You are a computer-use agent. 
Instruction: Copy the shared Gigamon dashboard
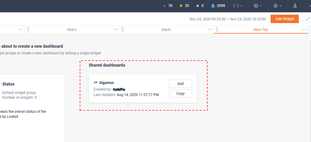pos(181,94)
